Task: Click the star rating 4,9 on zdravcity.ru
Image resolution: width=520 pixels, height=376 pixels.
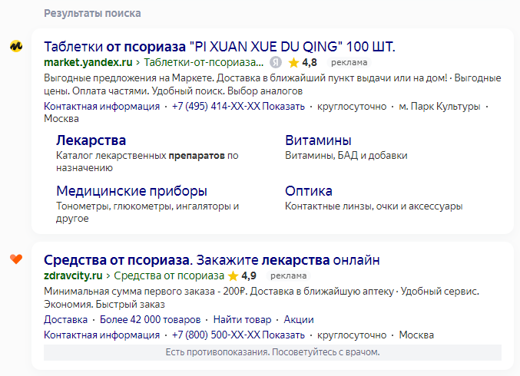Action: tap(242, 275)
